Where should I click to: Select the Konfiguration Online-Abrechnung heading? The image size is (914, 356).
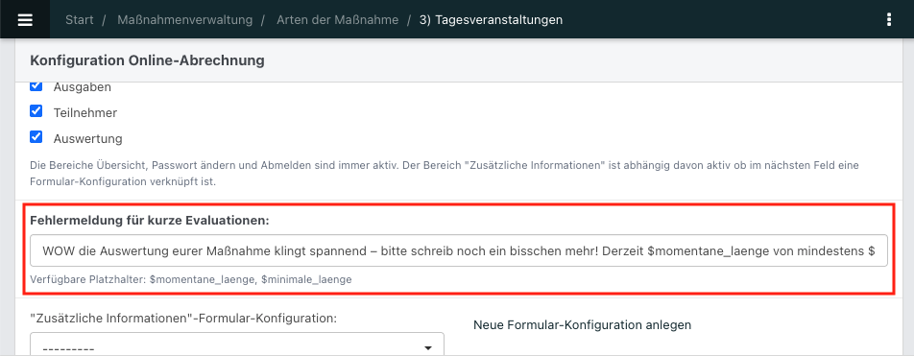147,60
